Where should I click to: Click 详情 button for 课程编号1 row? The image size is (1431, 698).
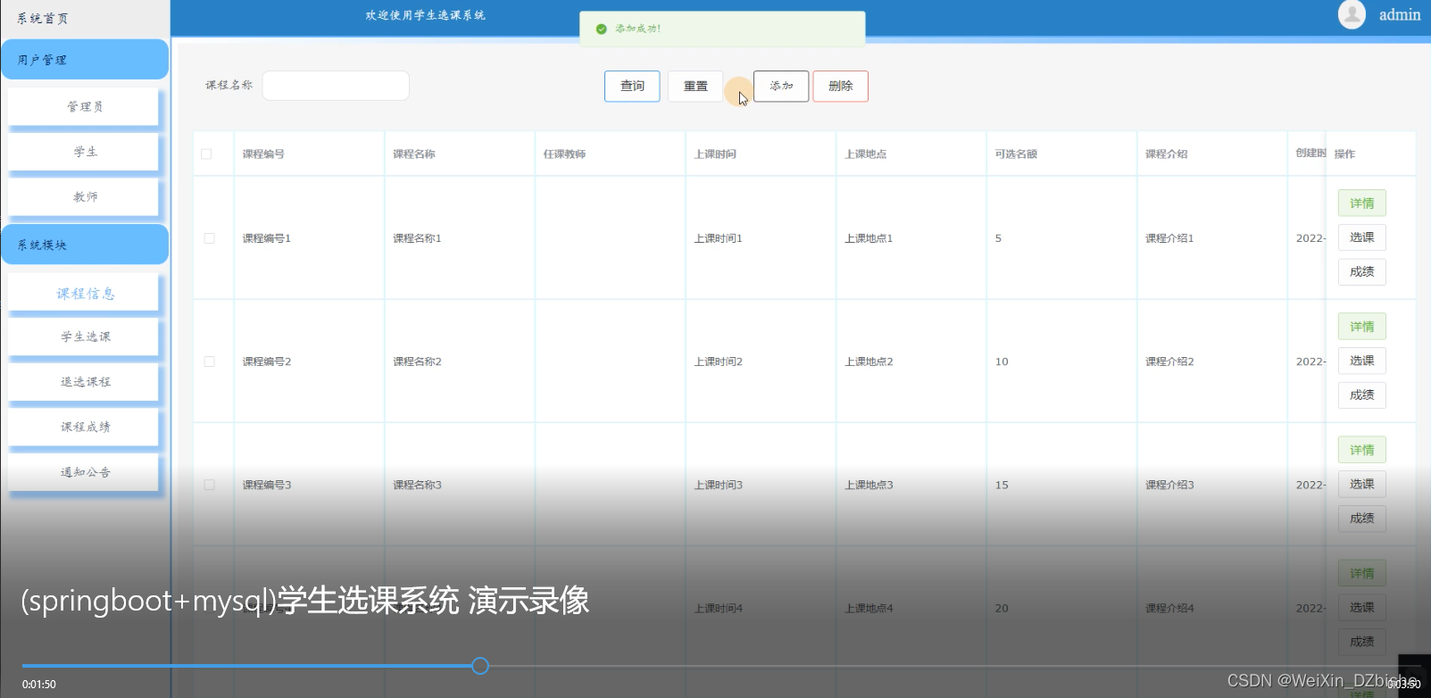point(1361,204)
